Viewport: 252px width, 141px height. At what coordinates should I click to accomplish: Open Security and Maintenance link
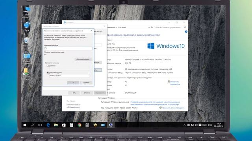point(73,106)
